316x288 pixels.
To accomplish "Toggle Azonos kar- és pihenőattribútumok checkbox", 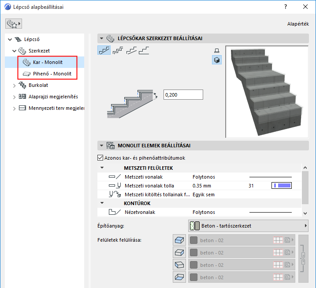I will click(100, 158).
